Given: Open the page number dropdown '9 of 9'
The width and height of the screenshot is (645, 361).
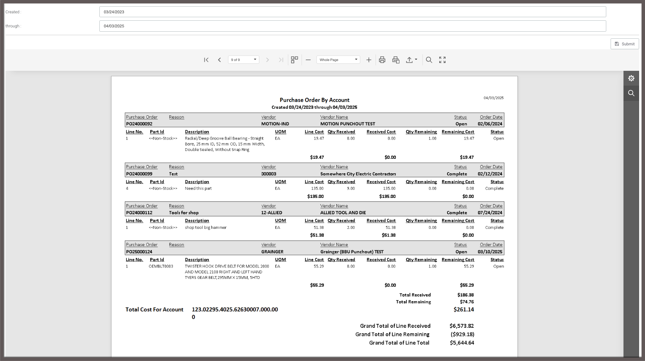Looking at the screenshot, I should click(x=243, y=60).
